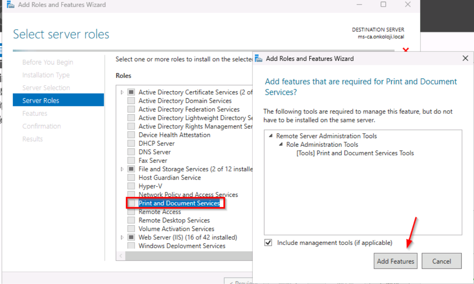Maximize the main wizard window
This screenshot has width=474, height=284.
point(383,4)
